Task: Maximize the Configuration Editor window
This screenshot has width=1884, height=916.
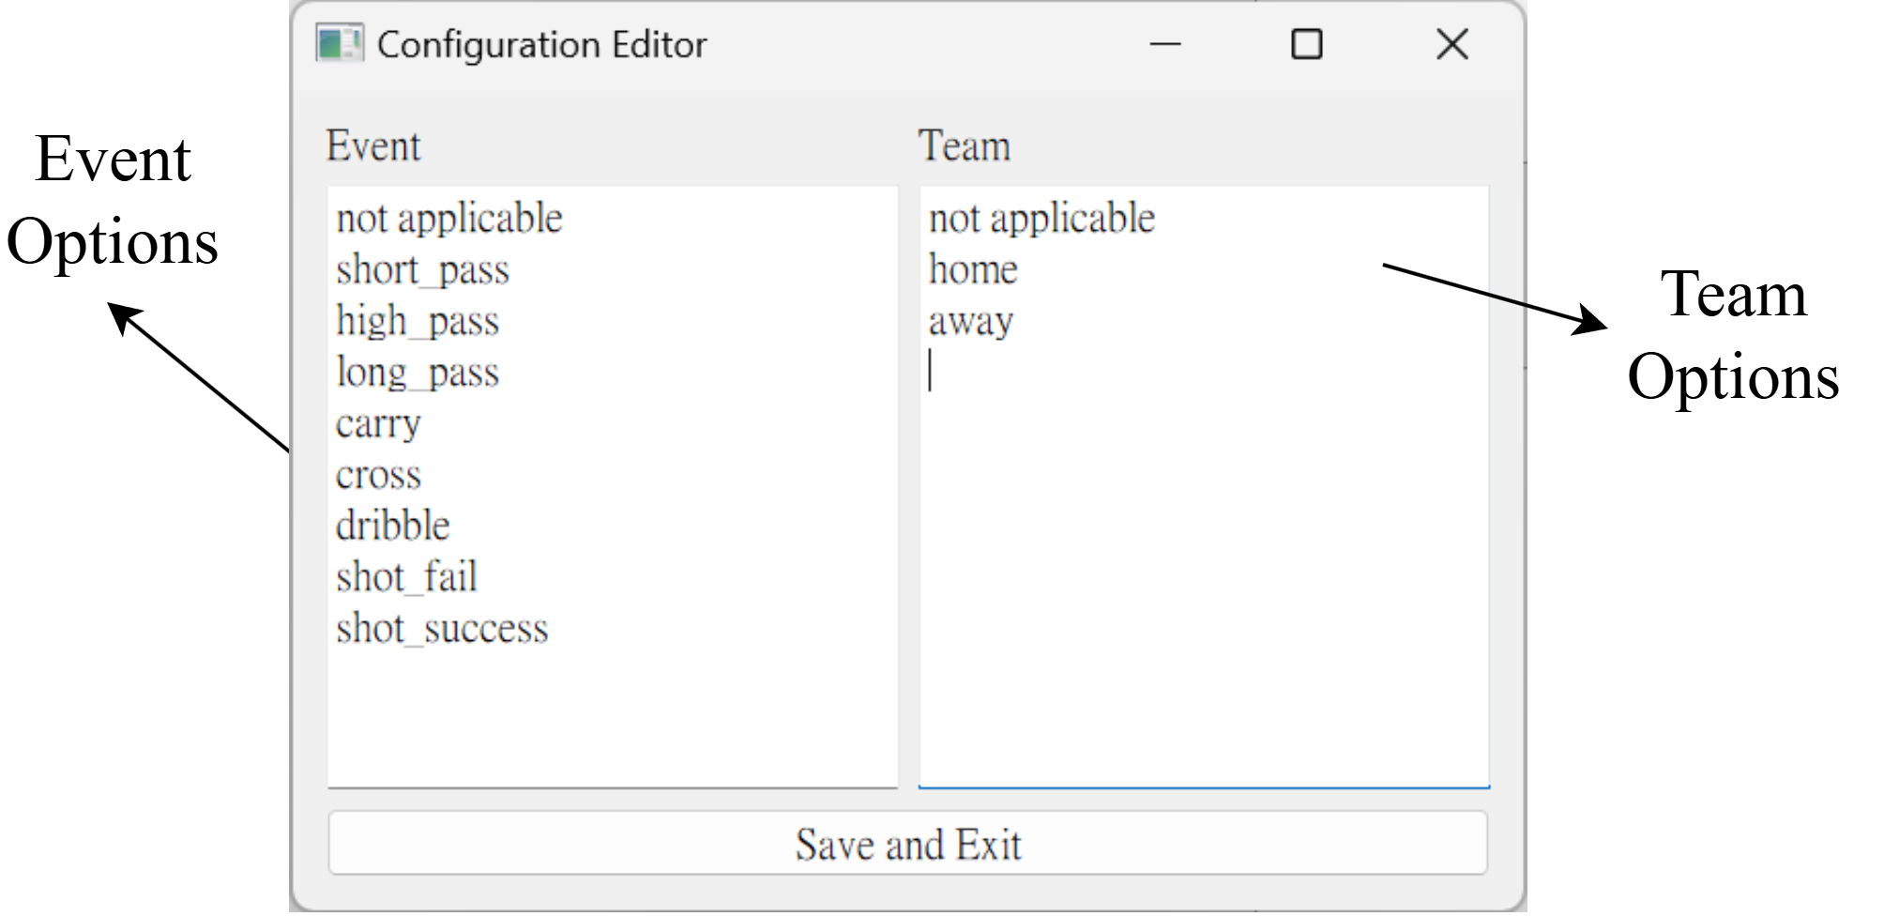Action: tap(1306, 44)
